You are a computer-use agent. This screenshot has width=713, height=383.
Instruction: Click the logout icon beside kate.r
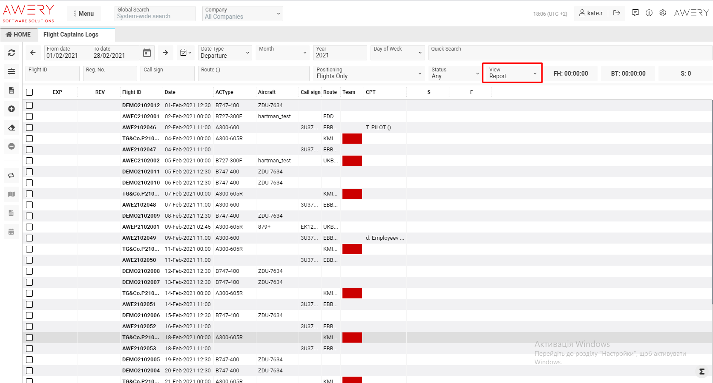tap(616, 13)
